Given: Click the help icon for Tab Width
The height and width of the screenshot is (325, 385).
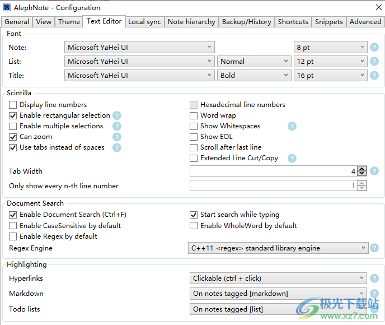Looking at the screenshot, I should coord(374,171).
